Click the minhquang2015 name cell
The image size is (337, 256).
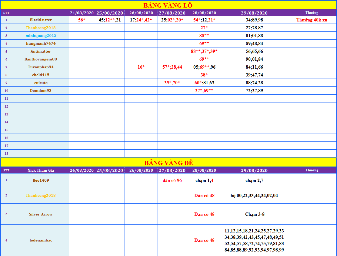pyautogui.click(x=41, y=36)
